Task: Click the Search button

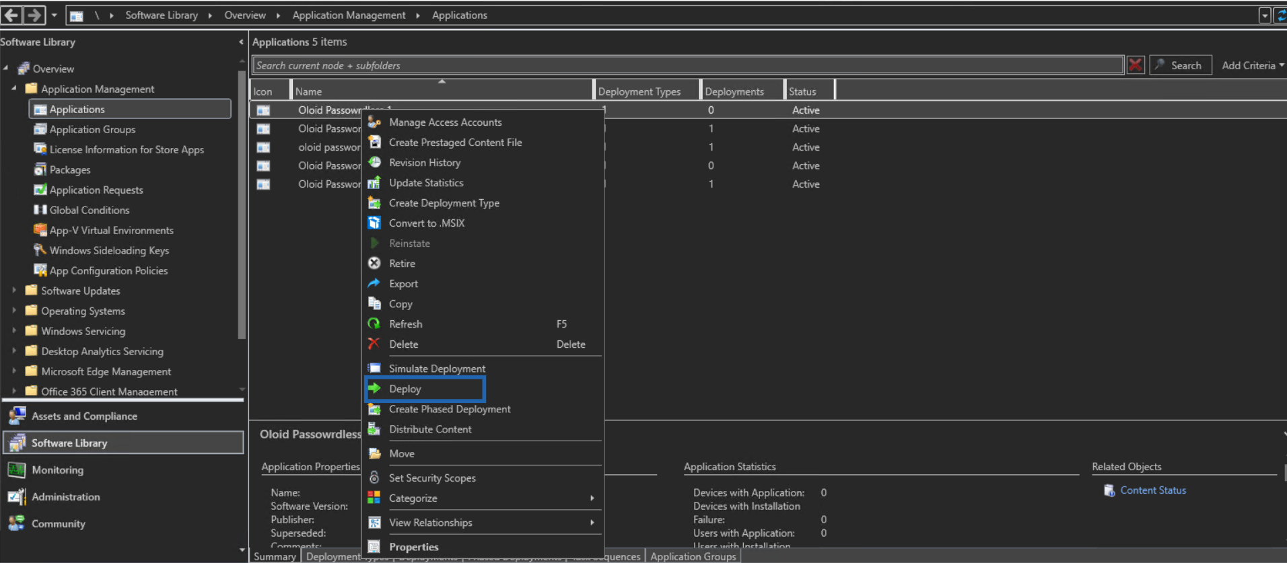Action: (x=1181, y=65)
